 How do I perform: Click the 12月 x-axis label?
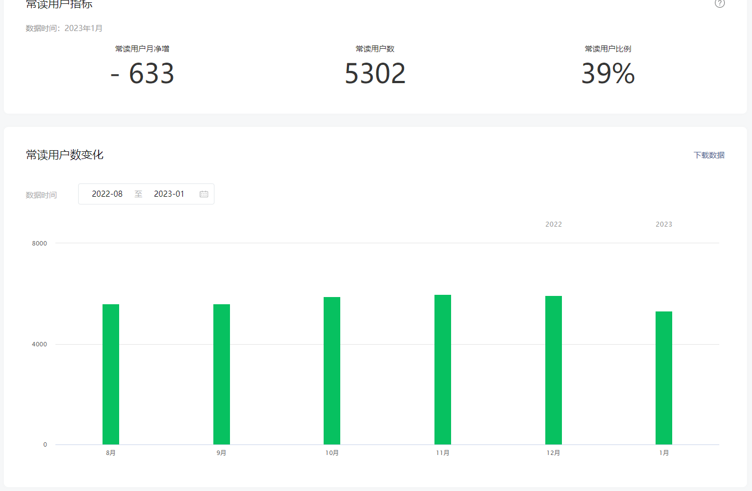point(554,453)
